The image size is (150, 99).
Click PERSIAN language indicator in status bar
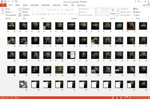16,98
